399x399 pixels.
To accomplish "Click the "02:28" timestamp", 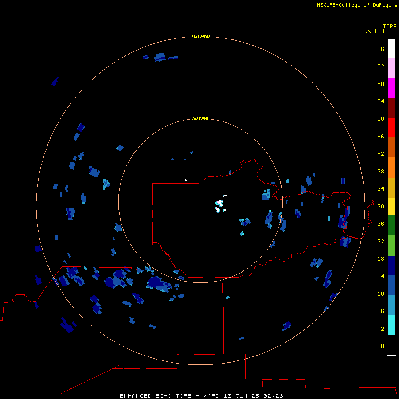I will point(273,396).
